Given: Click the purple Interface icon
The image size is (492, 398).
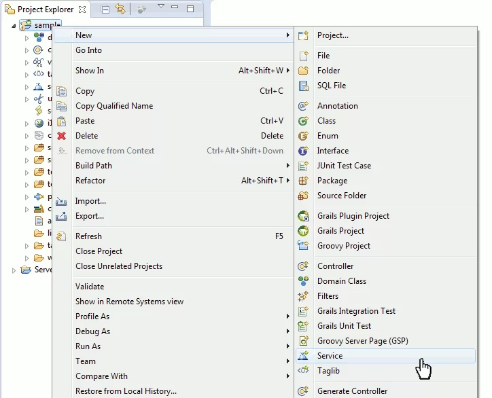Looking at the screenshot, I should 303,151.
